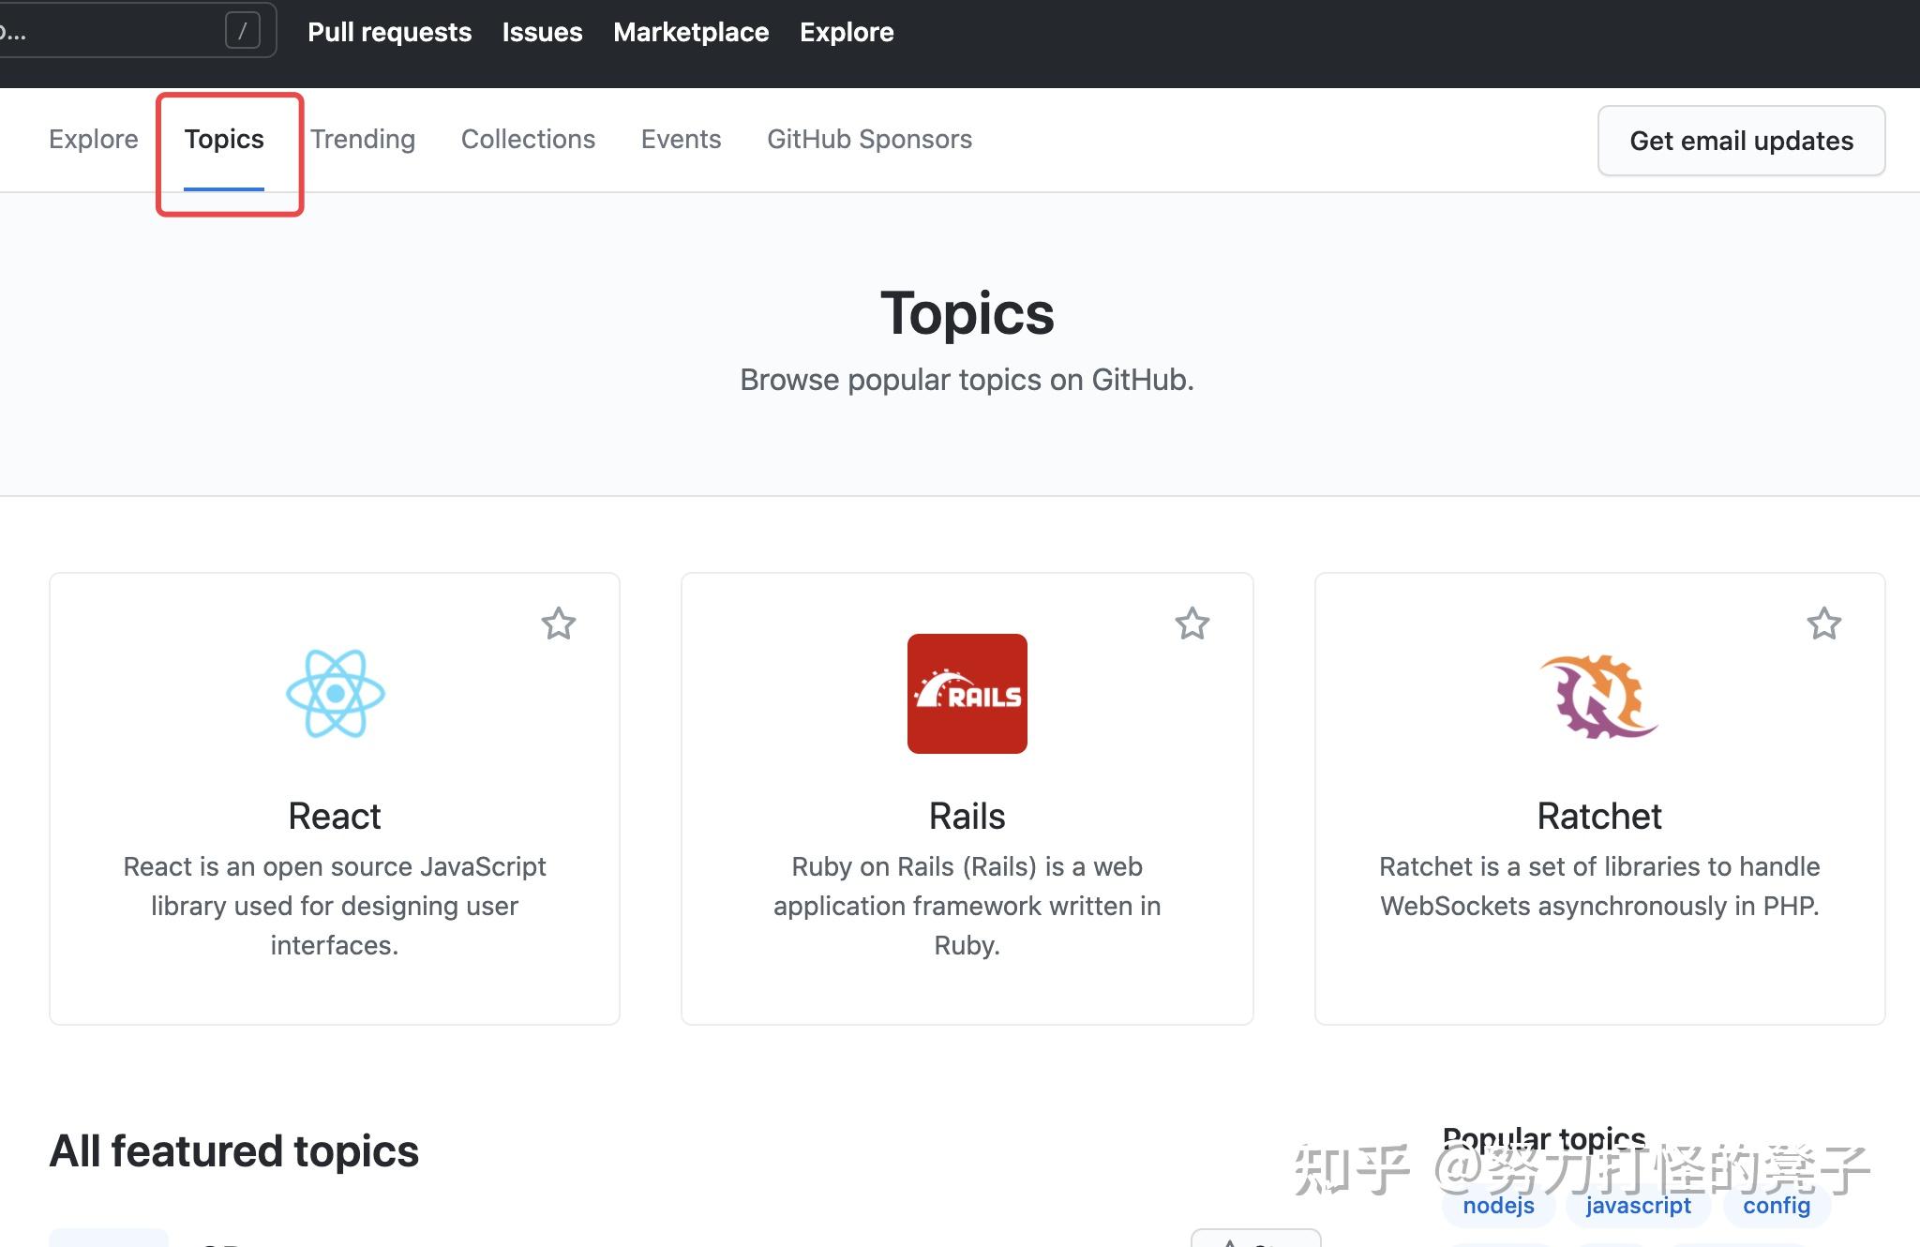Switch to the Trending tab
The width and height of the screenshot is (1920, 1247).
point(363,140)
